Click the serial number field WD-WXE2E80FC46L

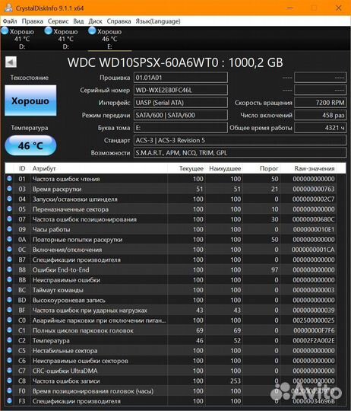pos(181,90)
